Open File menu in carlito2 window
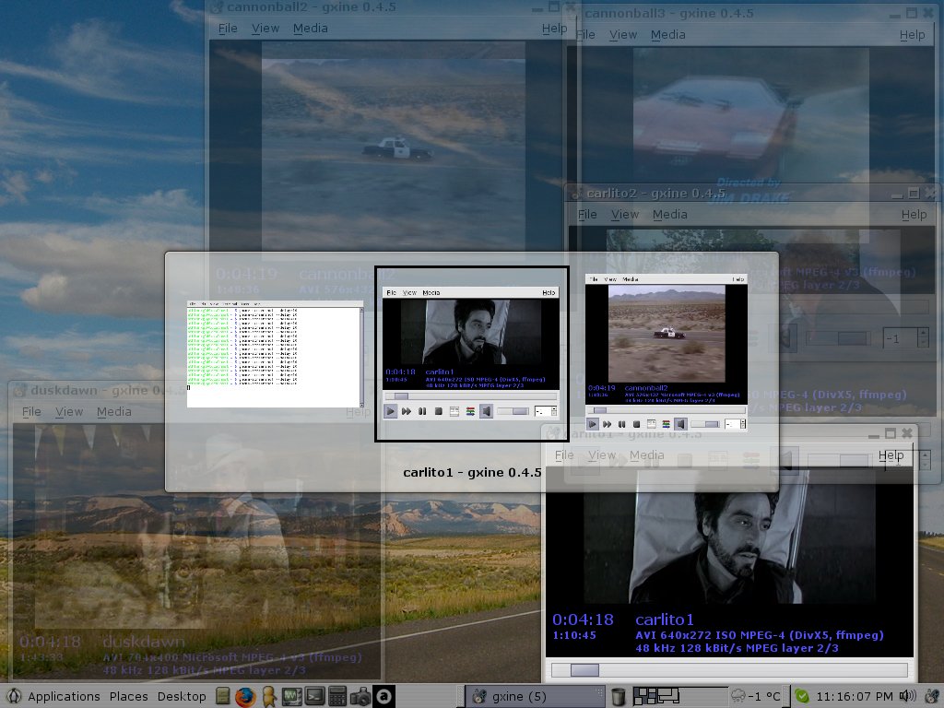The height and width of the screenshot is (708, 944). (587, 214)
